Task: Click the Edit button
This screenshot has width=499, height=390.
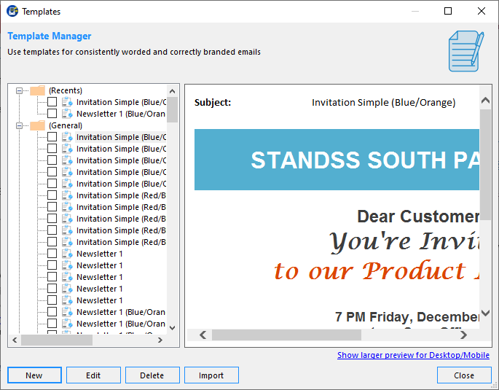Action: (x=93, y=375)
